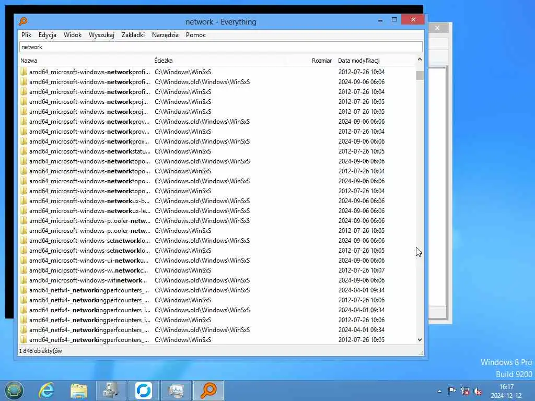Click the muted volume tray icon
Image resolution: width=535 pixels, height=401 pixels.
[478, 391]
